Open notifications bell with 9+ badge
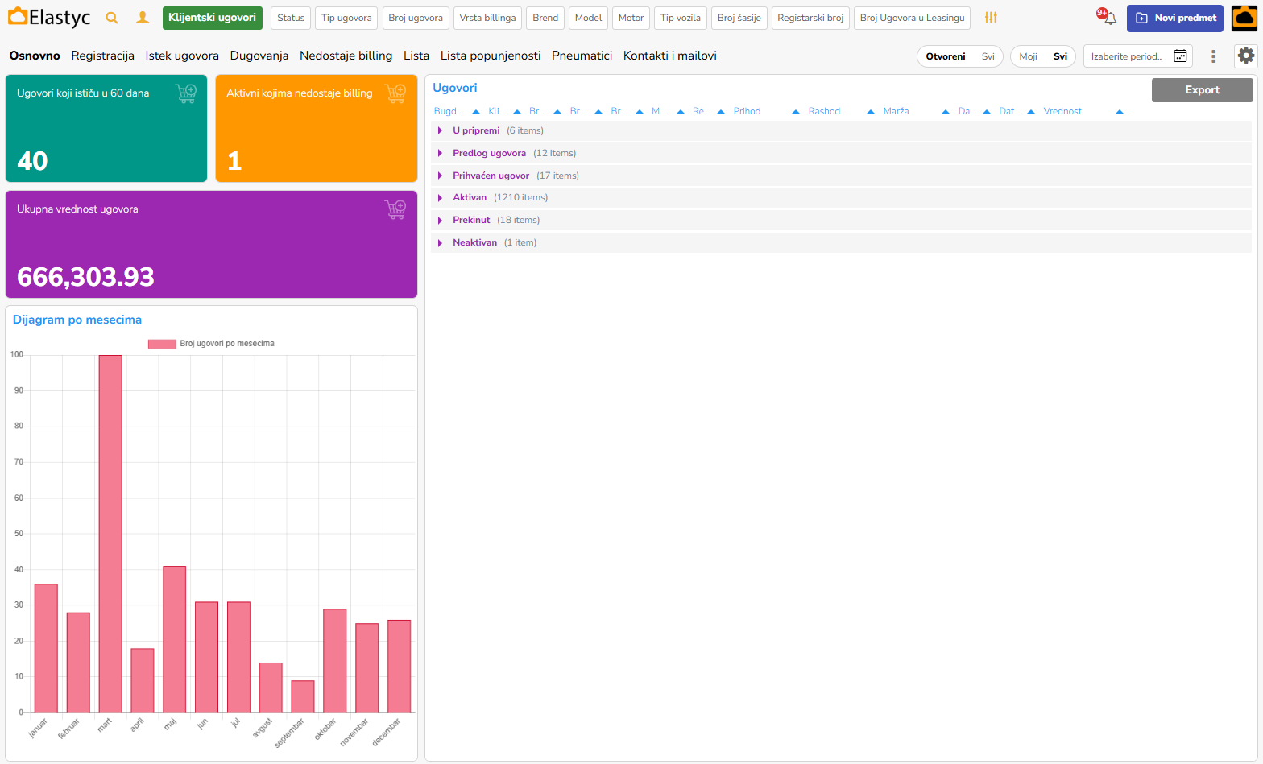The image size is (1263, 764). pyautogui.click(x=1108, y=17)
